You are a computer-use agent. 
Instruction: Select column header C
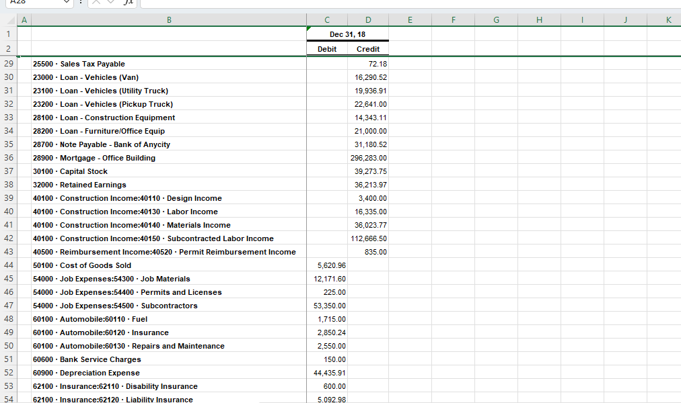pos(327,19)
